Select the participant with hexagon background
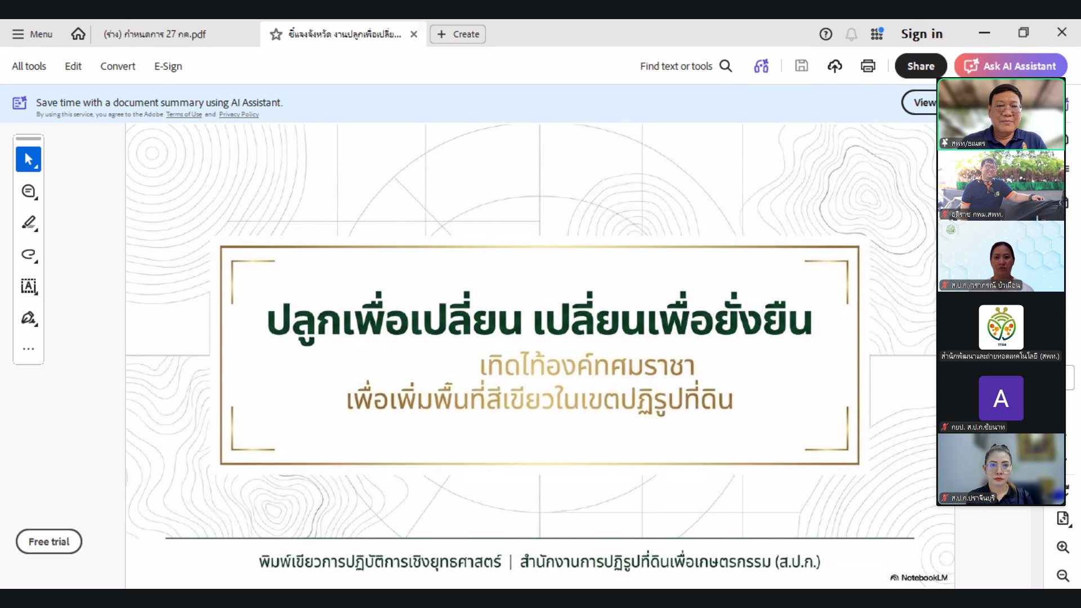The height and width of the screenshot is (608, 1081). pyautogui.click(x=1001, y=256)
